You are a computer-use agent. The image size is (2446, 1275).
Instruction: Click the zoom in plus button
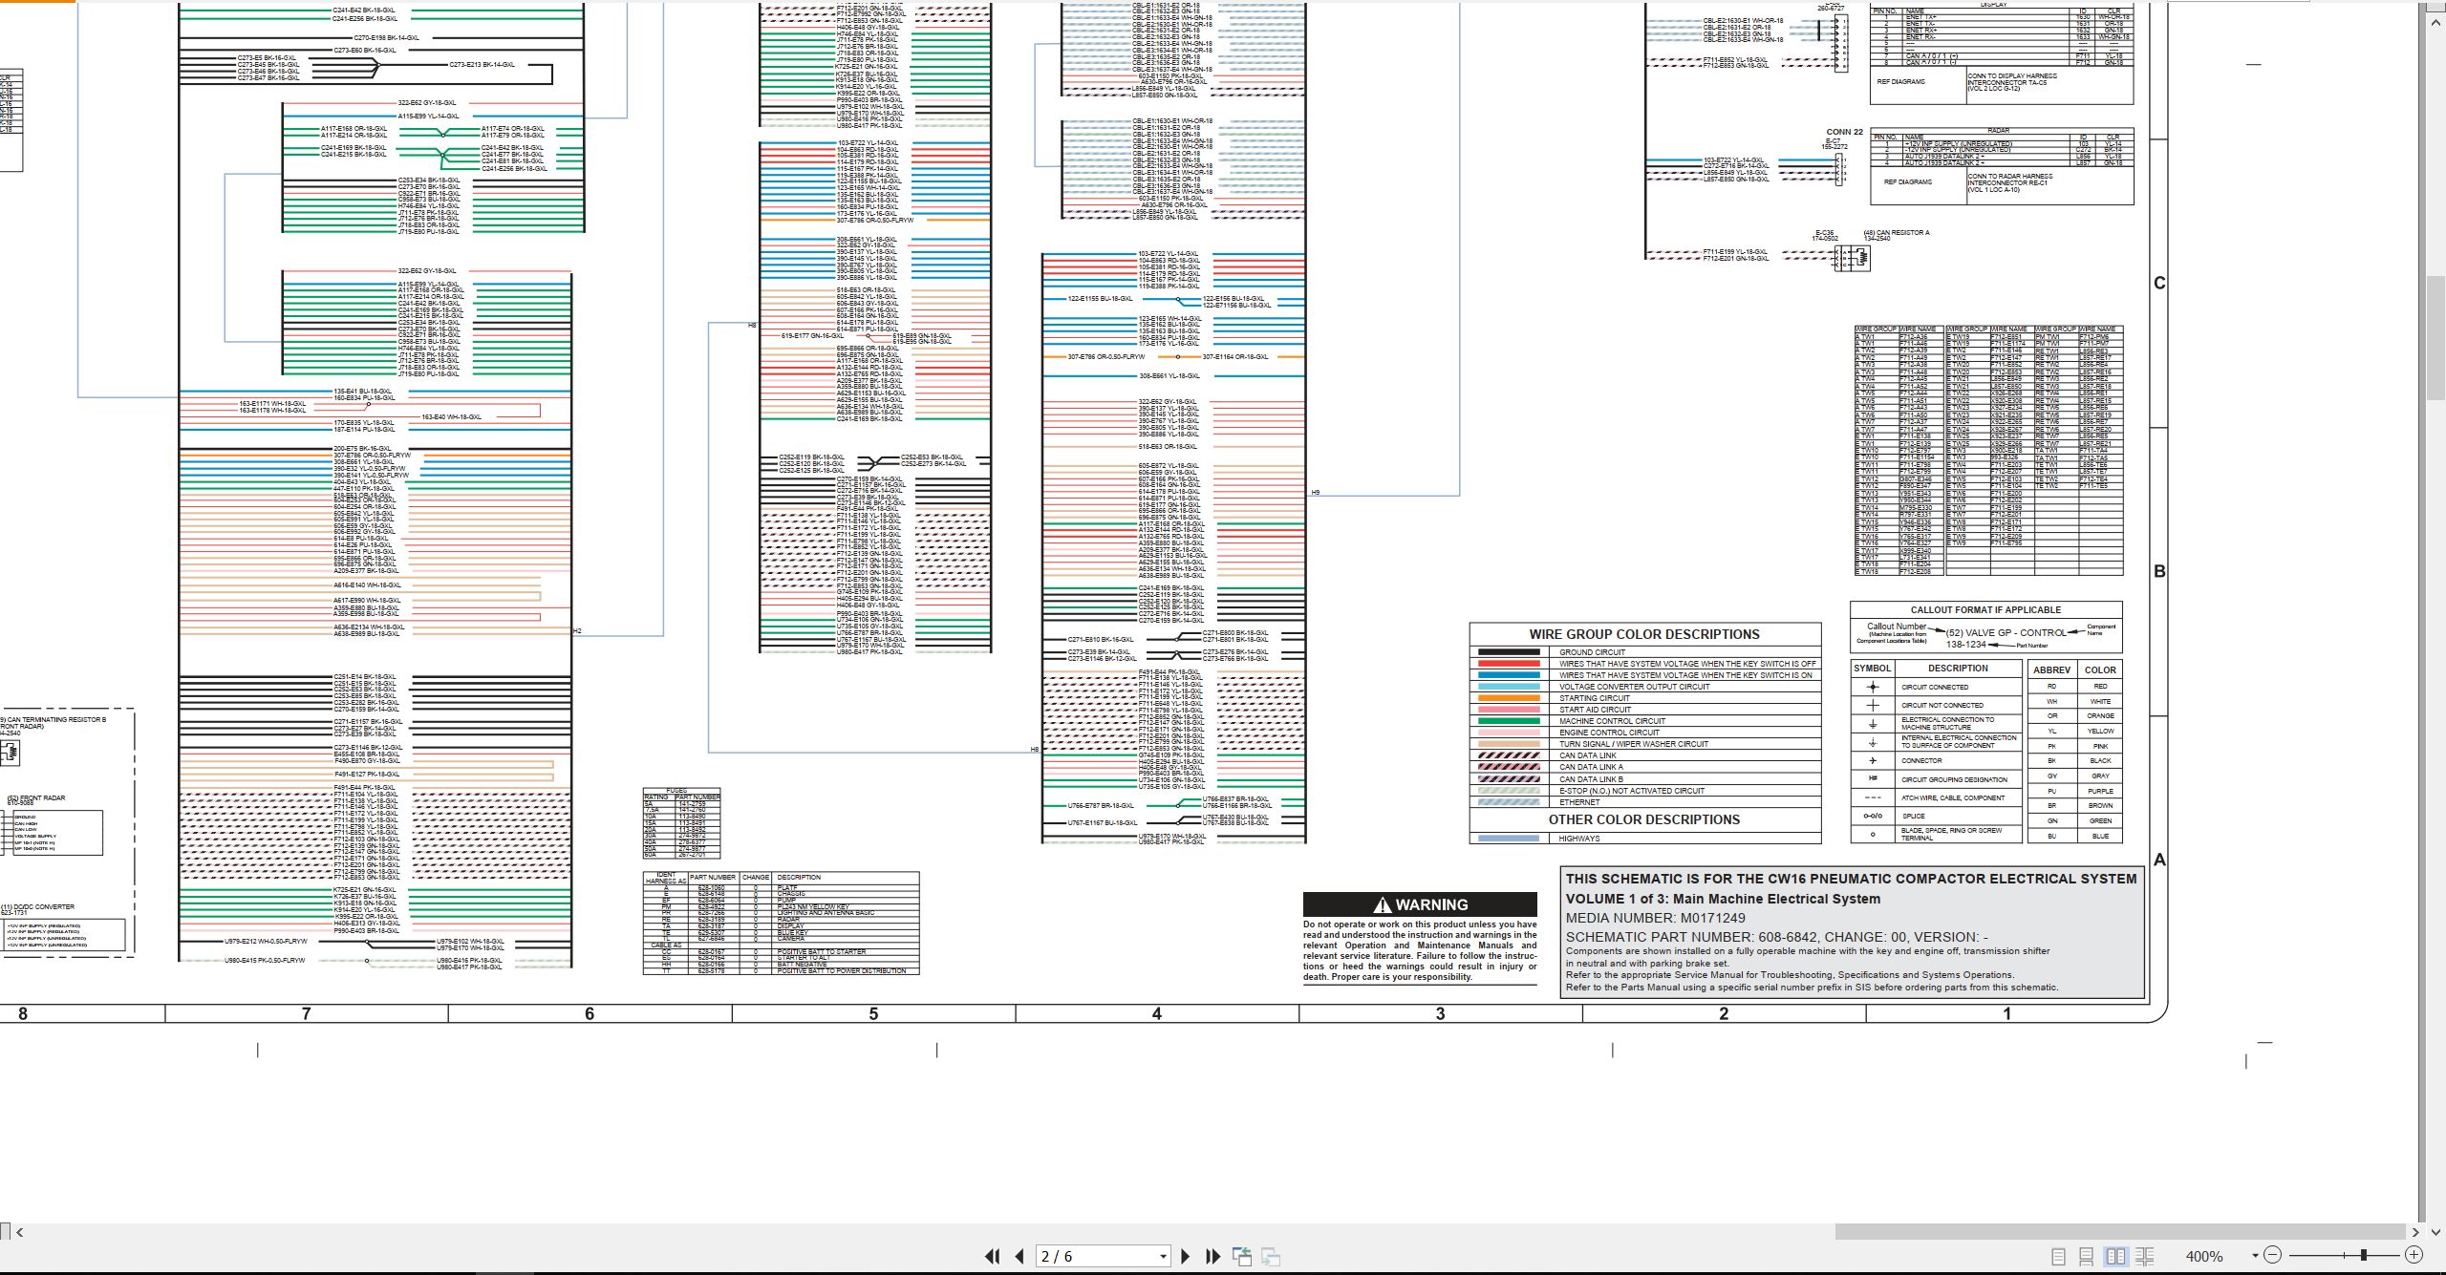(2414, 1255)
